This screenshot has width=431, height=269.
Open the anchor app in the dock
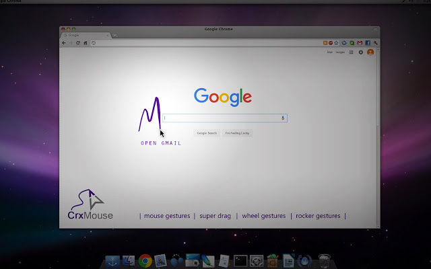pyautogui.click(x=112, y=262)
